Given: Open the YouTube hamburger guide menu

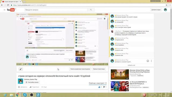Looking at the screenshot, I should [4, 10].
